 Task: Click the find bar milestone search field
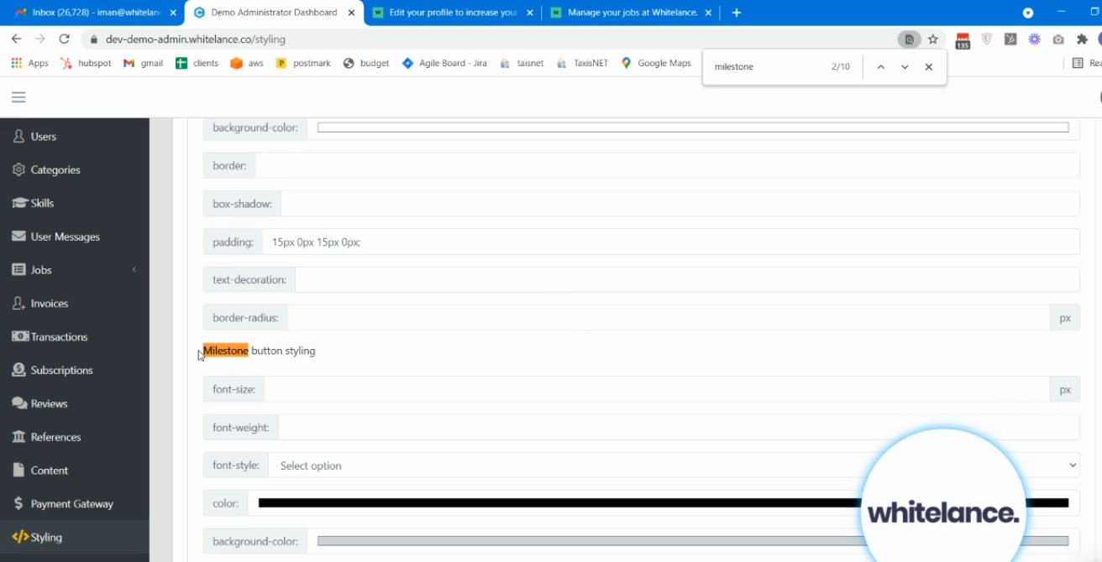tap(764, 67)
